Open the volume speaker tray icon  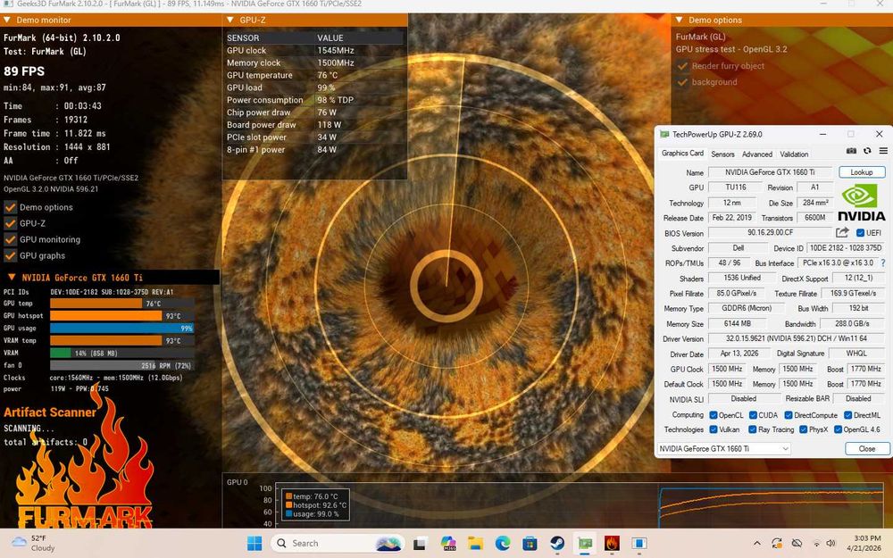click(830, 544)
